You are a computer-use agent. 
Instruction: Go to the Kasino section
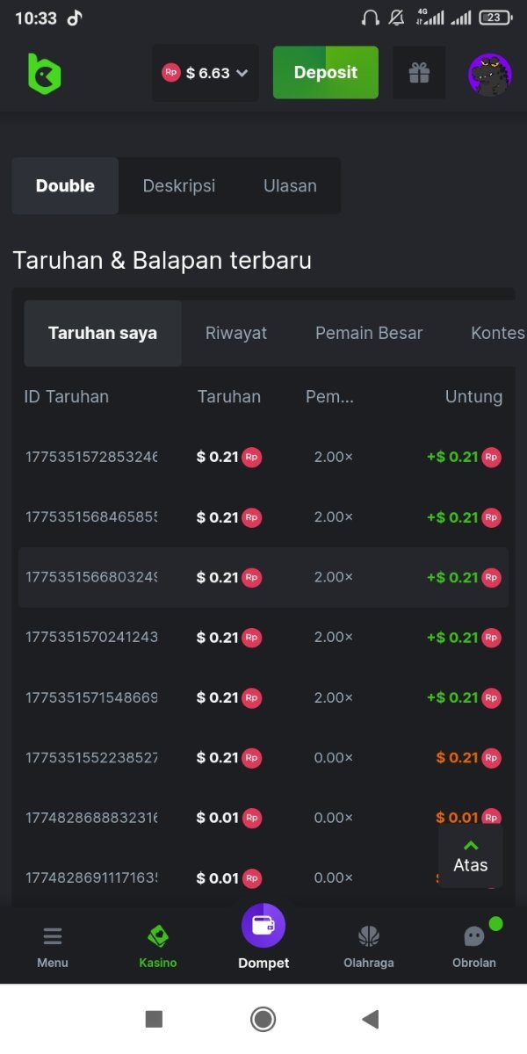(x=158, y=946)
